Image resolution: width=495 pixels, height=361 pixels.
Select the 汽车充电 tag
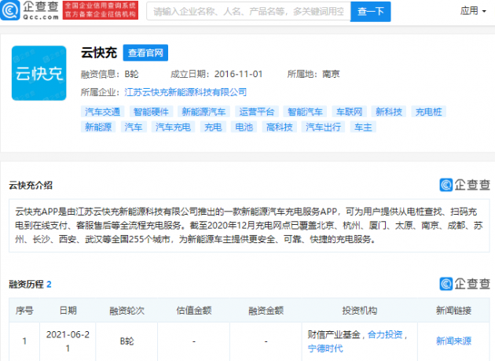click(173, 127)
